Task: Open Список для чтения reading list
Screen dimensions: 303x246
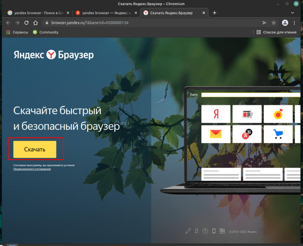Action: click(276, 32)
